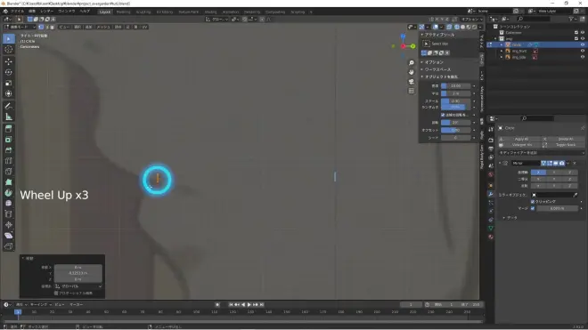
Task: Select the Extrude Region tool
Action: click(x=9, y=129)
